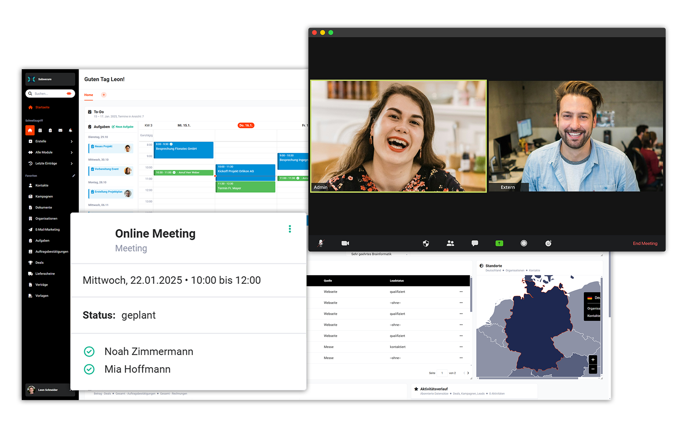Open the reactions smiley icon

tap(548, 243)
